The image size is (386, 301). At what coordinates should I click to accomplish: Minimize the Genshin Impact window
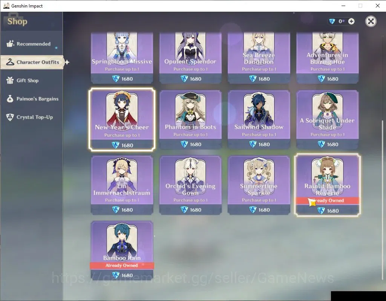[x=343, y=6]
